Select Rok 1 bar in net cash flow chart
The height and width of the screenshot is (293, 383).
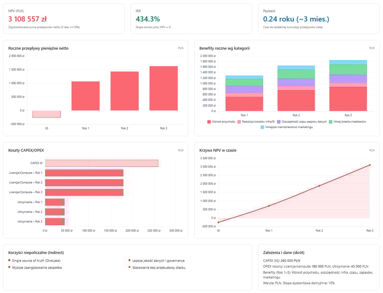(86, 96)
